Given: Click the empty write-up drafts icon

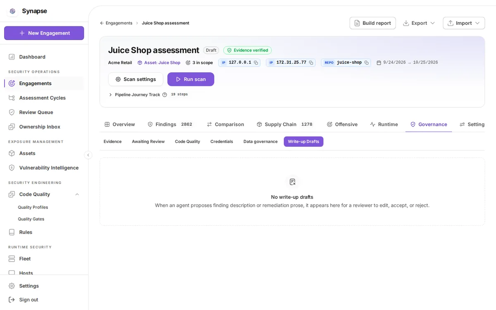Looking at the screenshot, I should click(x=292, y=182).
